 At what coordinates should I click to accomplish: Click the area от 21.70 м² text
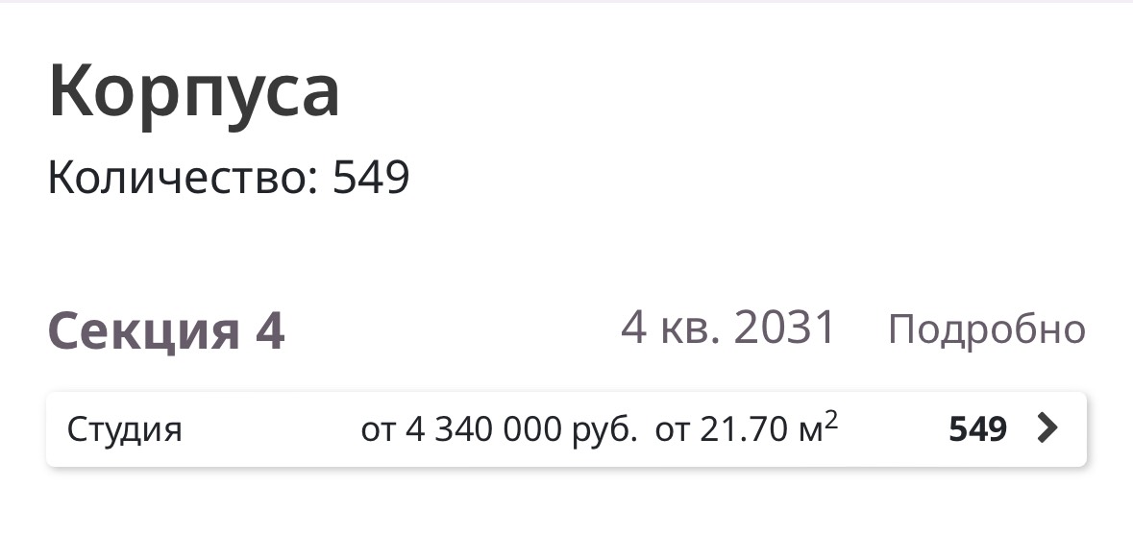pos(747,429)
